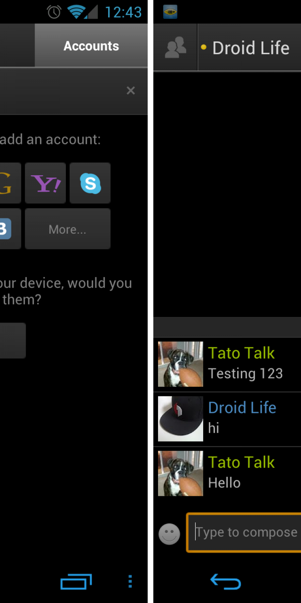
Task: Focus the Type to compose field
Action: pyautogui.click(x=244, y=533)
